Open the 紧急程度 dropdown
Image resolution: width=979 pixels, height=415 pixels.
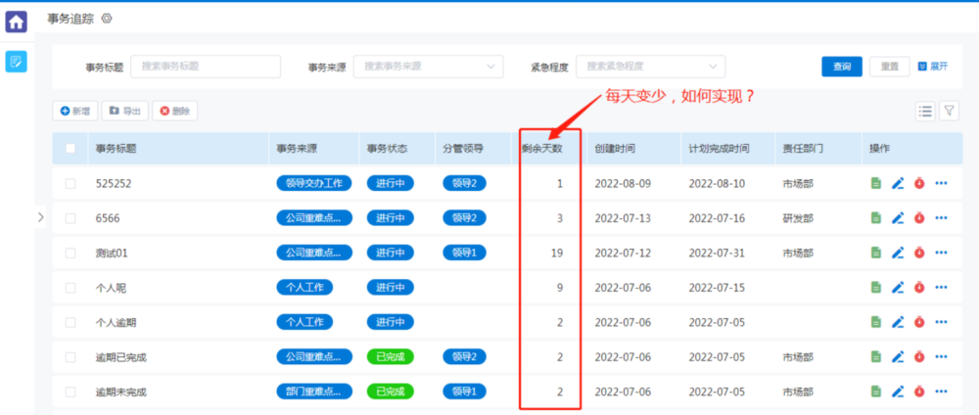650,67
